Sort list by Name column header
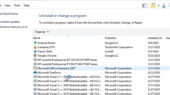Screen dimensions: 170x95 pyautogui.click(x=37, y=38)
